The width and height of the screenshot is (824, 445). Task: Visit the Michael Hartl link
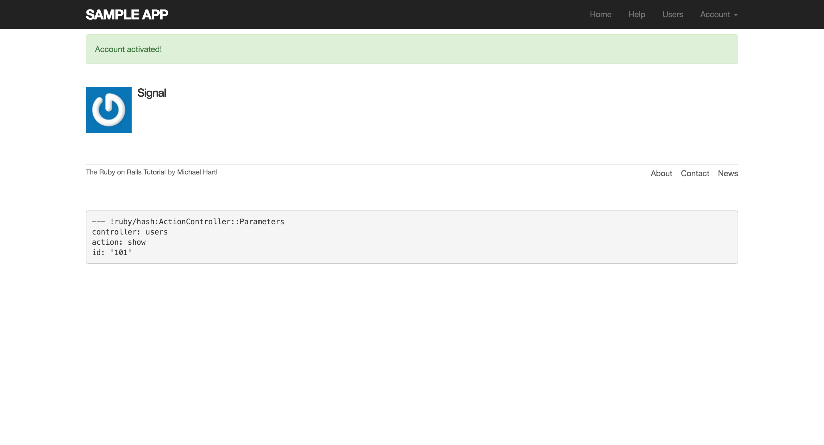click(197, 172)
